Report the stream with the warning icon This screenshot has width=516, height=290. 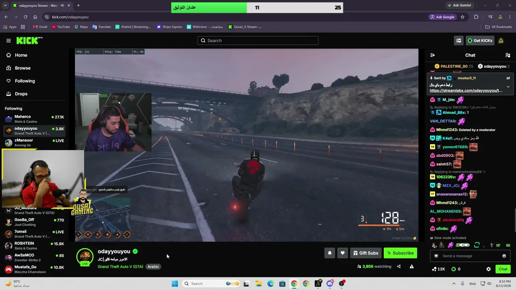[x=412, y=266]
